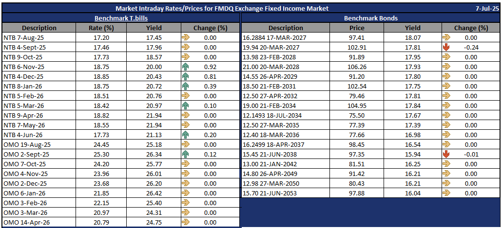This screenshot has height=228, width=502.
Task: Click the sideways arrow for NTB 4-Sept-25
Action: (x=185, y=47)
